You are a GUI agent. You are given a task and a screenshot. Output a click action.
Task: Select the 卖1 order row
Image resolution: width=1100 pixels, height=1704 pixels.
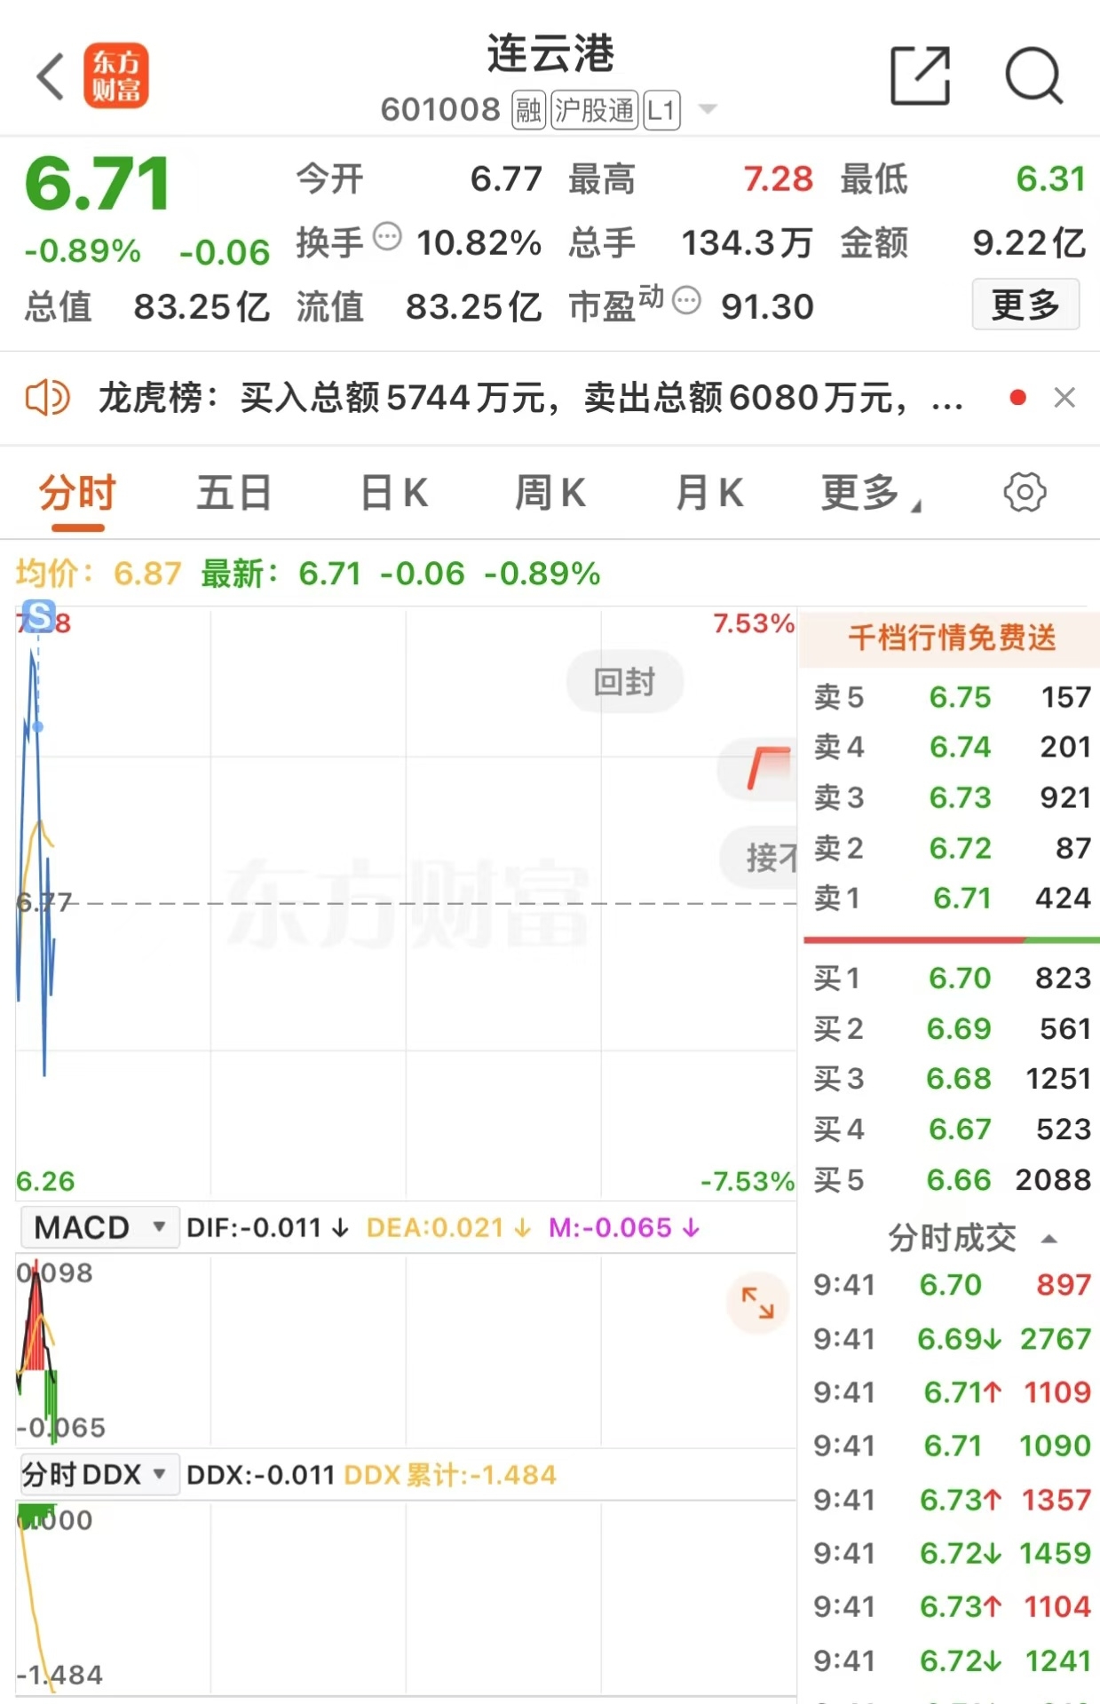pyautogui.click(x=951, y=898)
